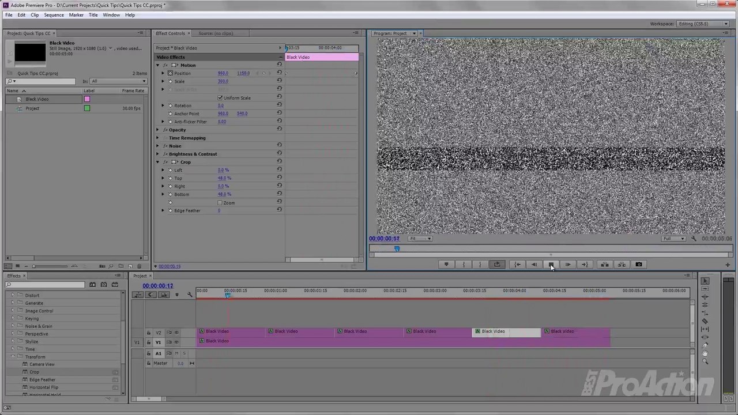
Task: Reset the Brightness & Contrast effect
Action: 279,154
